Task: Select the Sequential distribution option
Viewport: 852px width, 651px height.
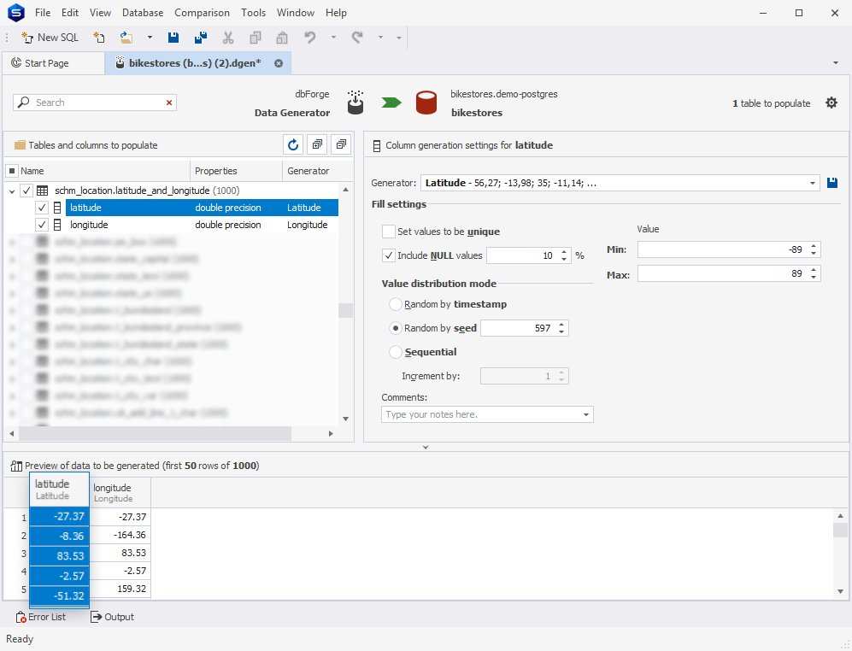Action: pyautogui.click(x=395, y=352)
